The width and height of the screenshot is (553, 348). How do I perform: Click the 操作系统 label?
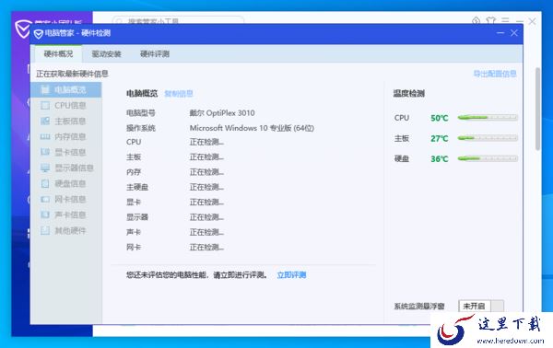pyautogui.click(x=141, y=128)
